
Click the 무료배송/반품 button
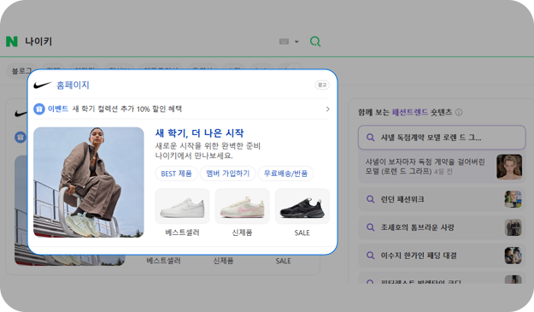pyautogui.click(x=285, y=174)
